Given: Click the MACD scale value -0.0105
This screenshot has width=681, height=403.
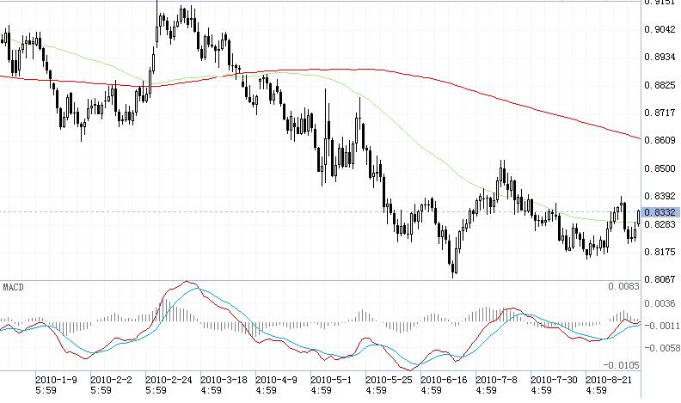Looking at the screenshot, I should (x=622, y=365).
